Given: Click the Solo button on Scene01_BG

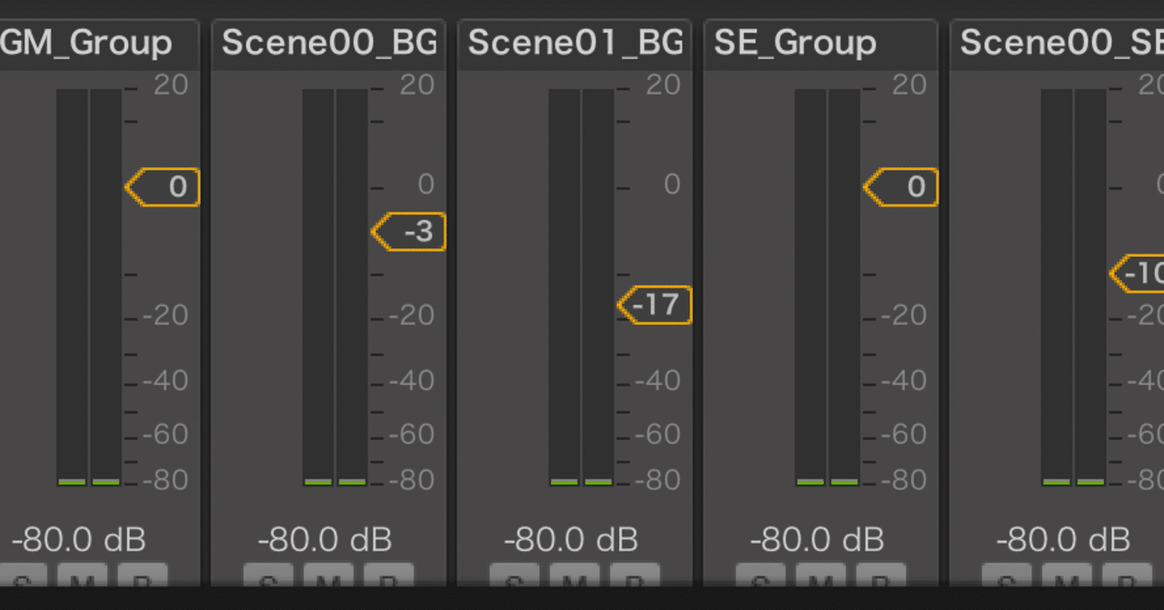Looking at the screenshot, I should coord(515,583).
